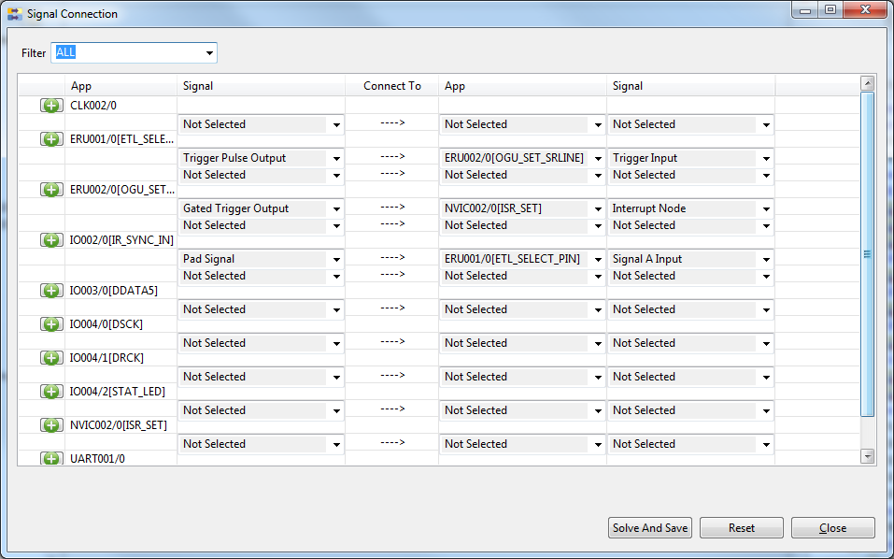Click the Solve And Save button
The height and width of the screenshot is (559, 894).
click(x=650, y=528)
